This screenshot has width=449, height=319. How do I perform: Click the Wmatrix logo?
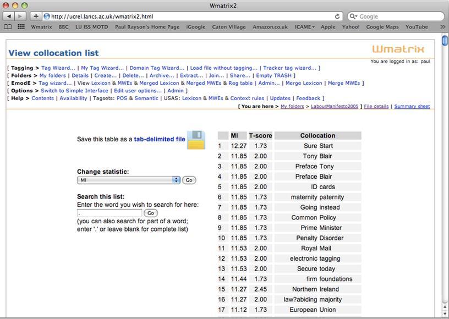coord(398,48)
